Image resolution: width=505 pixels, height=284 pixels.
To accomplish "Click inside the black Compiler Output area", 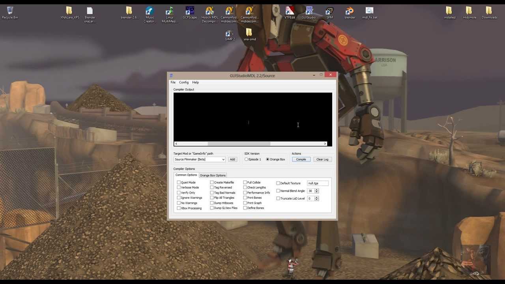I will pyautogui.click(x=252, y=117).
